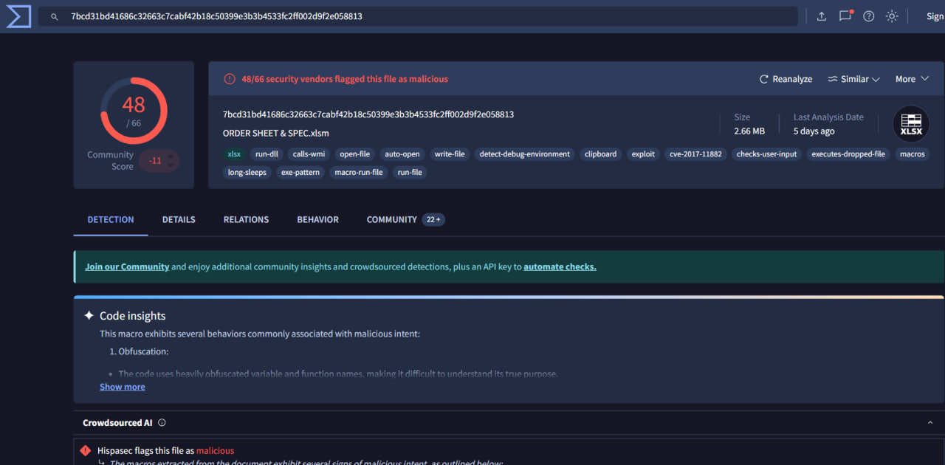Image resolution: width=945 pixels, height=465 pixels.
Task: Click the Join our Community link
Action: (127, 266)
